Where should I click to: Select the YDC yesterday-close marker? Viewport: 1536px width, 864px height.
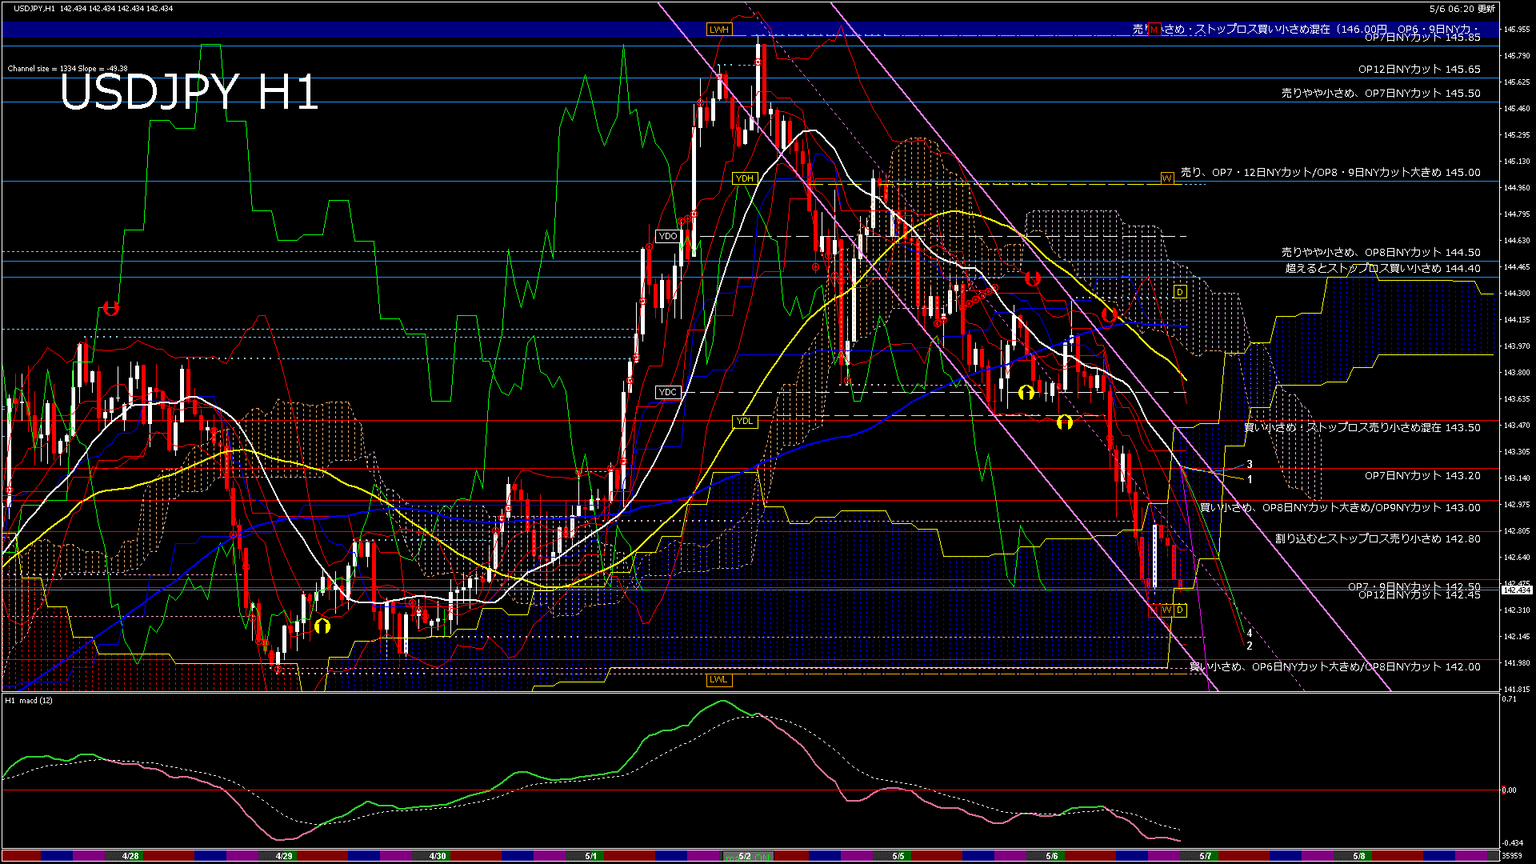[x=667, y=392]
